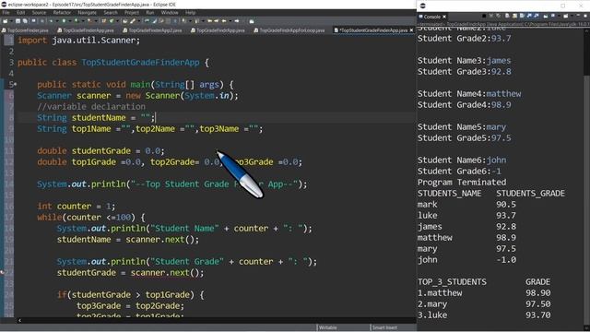Click the Terminate button in Console toolbar
This screenshot has height=332, width=590.
click(x=484, y=17)
